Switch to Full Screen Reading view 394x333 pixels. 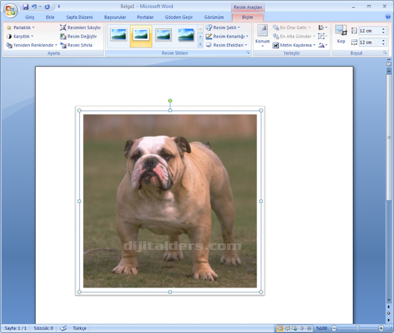pos(288,328)
